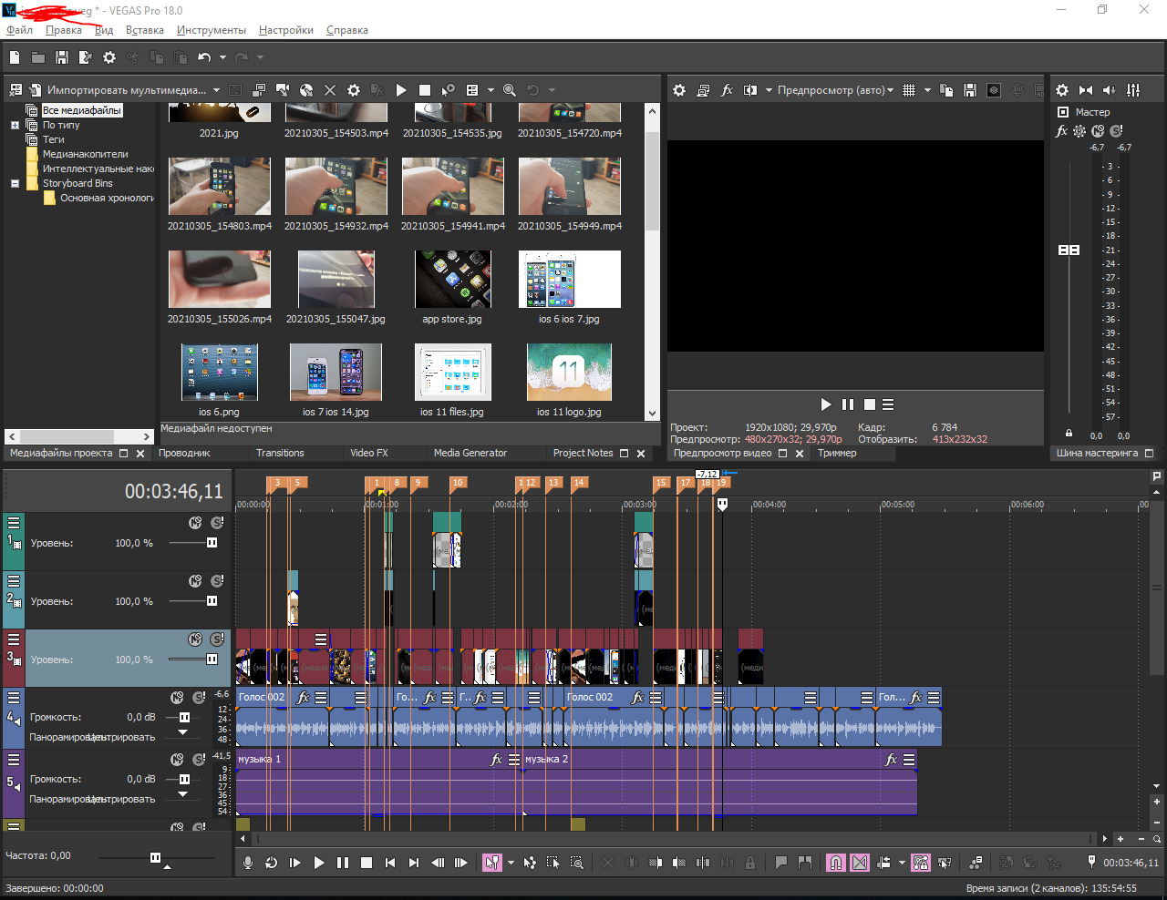The image size is (1167, 900).
Task: Switch to the Transitions tab
Action: (x=280, y=453)
